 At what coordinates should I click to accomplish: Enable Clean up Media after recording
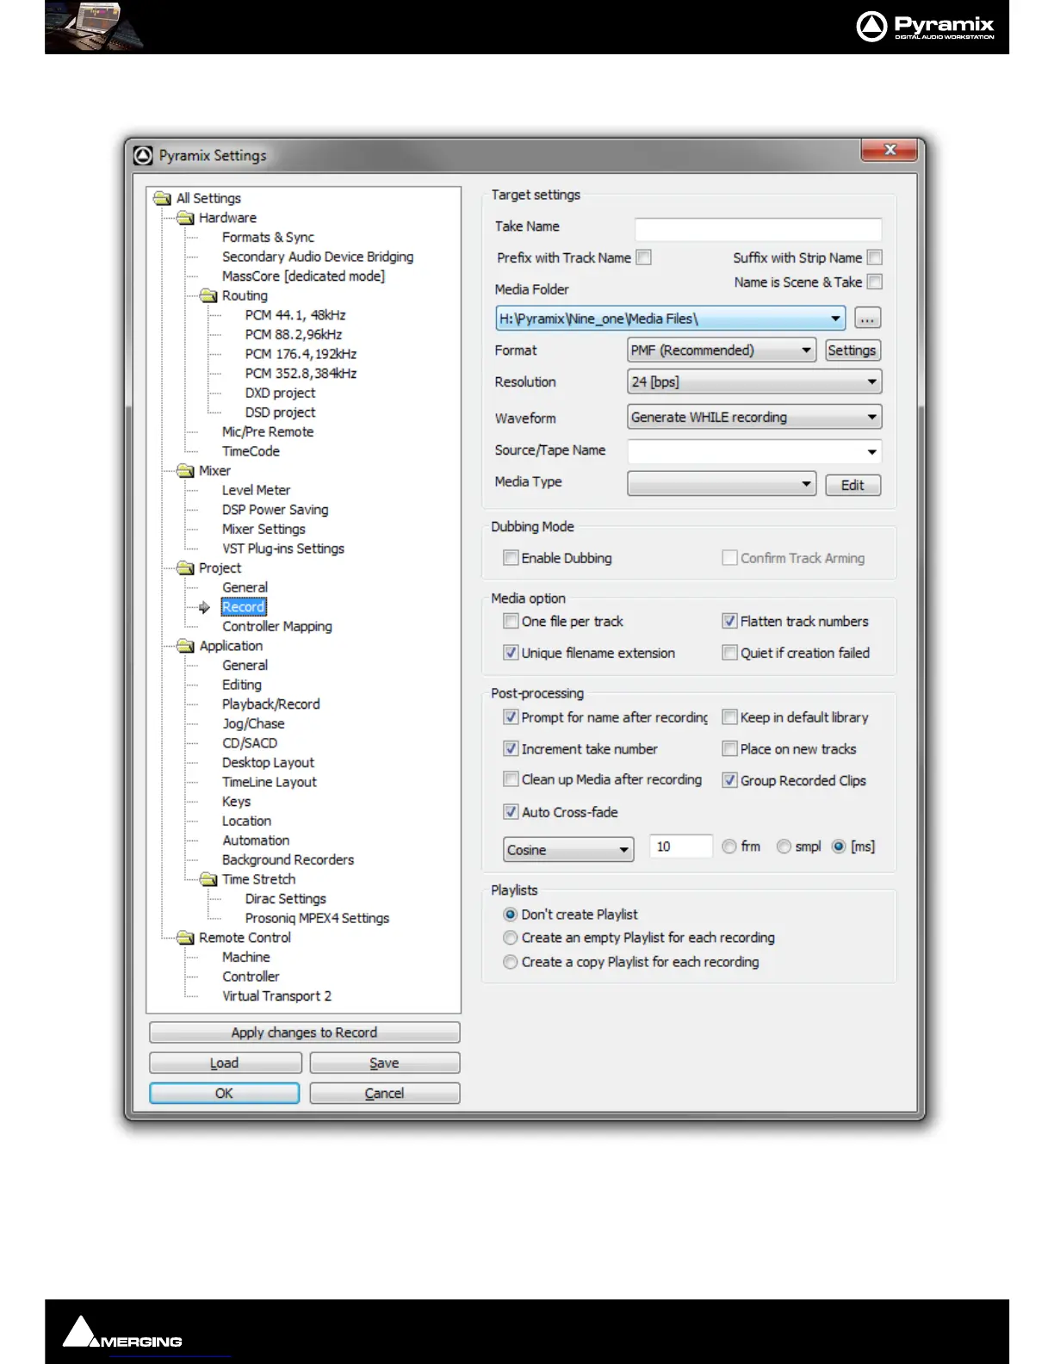pos(511,779)
